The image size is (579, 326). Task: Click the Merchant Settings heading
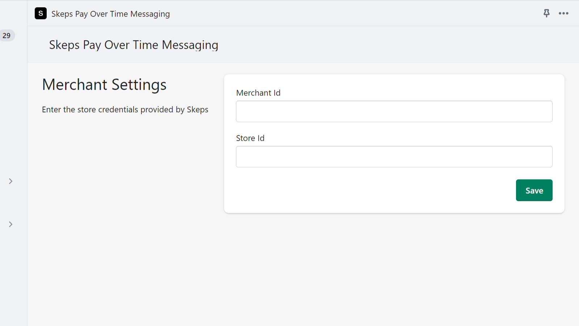click(104, 84)
